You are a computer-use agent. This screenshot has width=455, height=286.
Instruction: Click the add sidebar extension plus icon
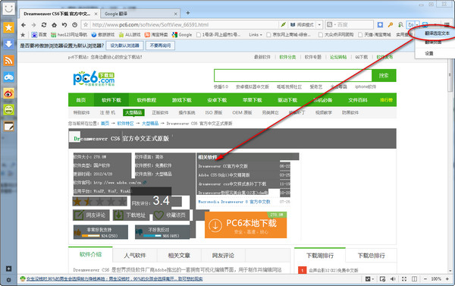tap(8, 269)
